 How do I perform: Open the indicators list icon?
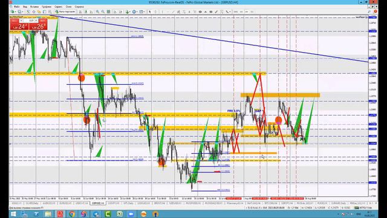[128, 12]
